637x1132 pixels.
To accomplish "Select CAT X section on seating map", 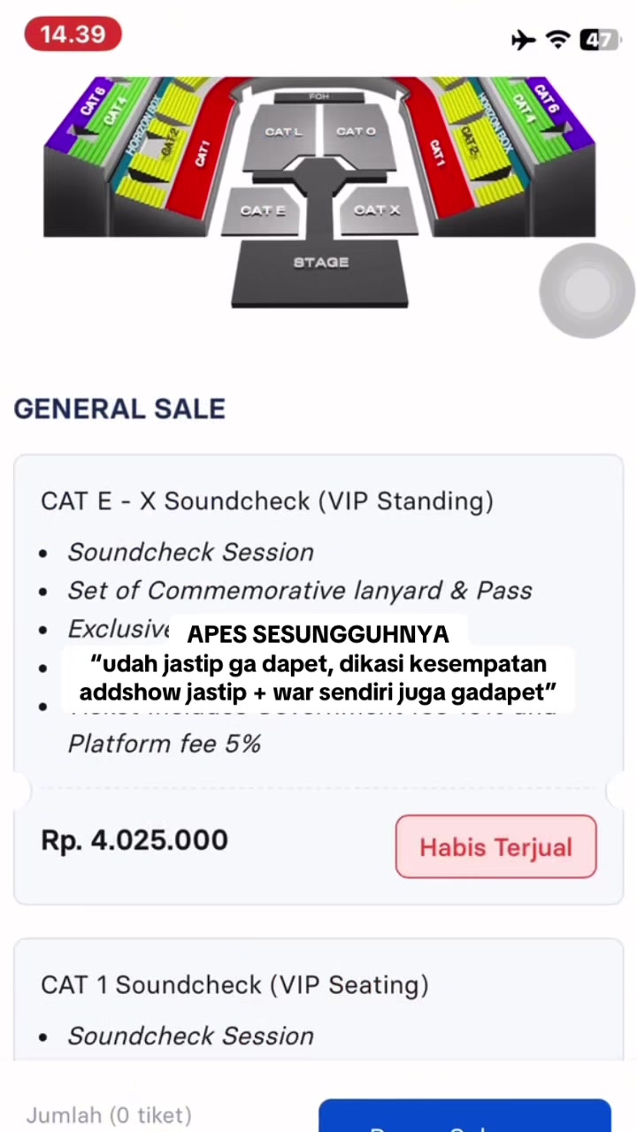I will [377, 210].
